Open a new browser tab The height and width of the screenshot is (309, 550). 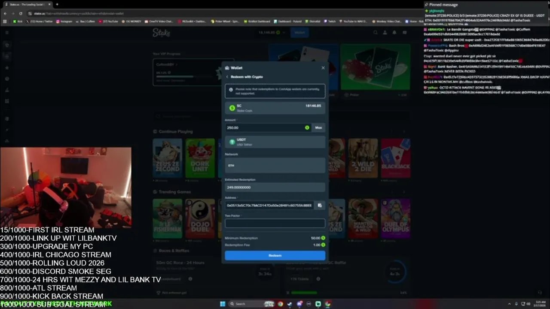tap(57, 4)
